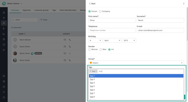The height and width of the screenshot is (102, 188).
Task: Click the CONTACT column header
Action: (66, 34)
